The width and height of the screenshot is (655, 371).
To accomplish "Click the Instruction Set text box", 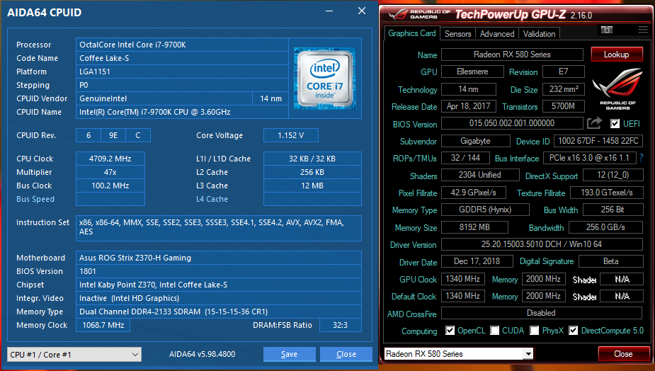I will point(219,228).
